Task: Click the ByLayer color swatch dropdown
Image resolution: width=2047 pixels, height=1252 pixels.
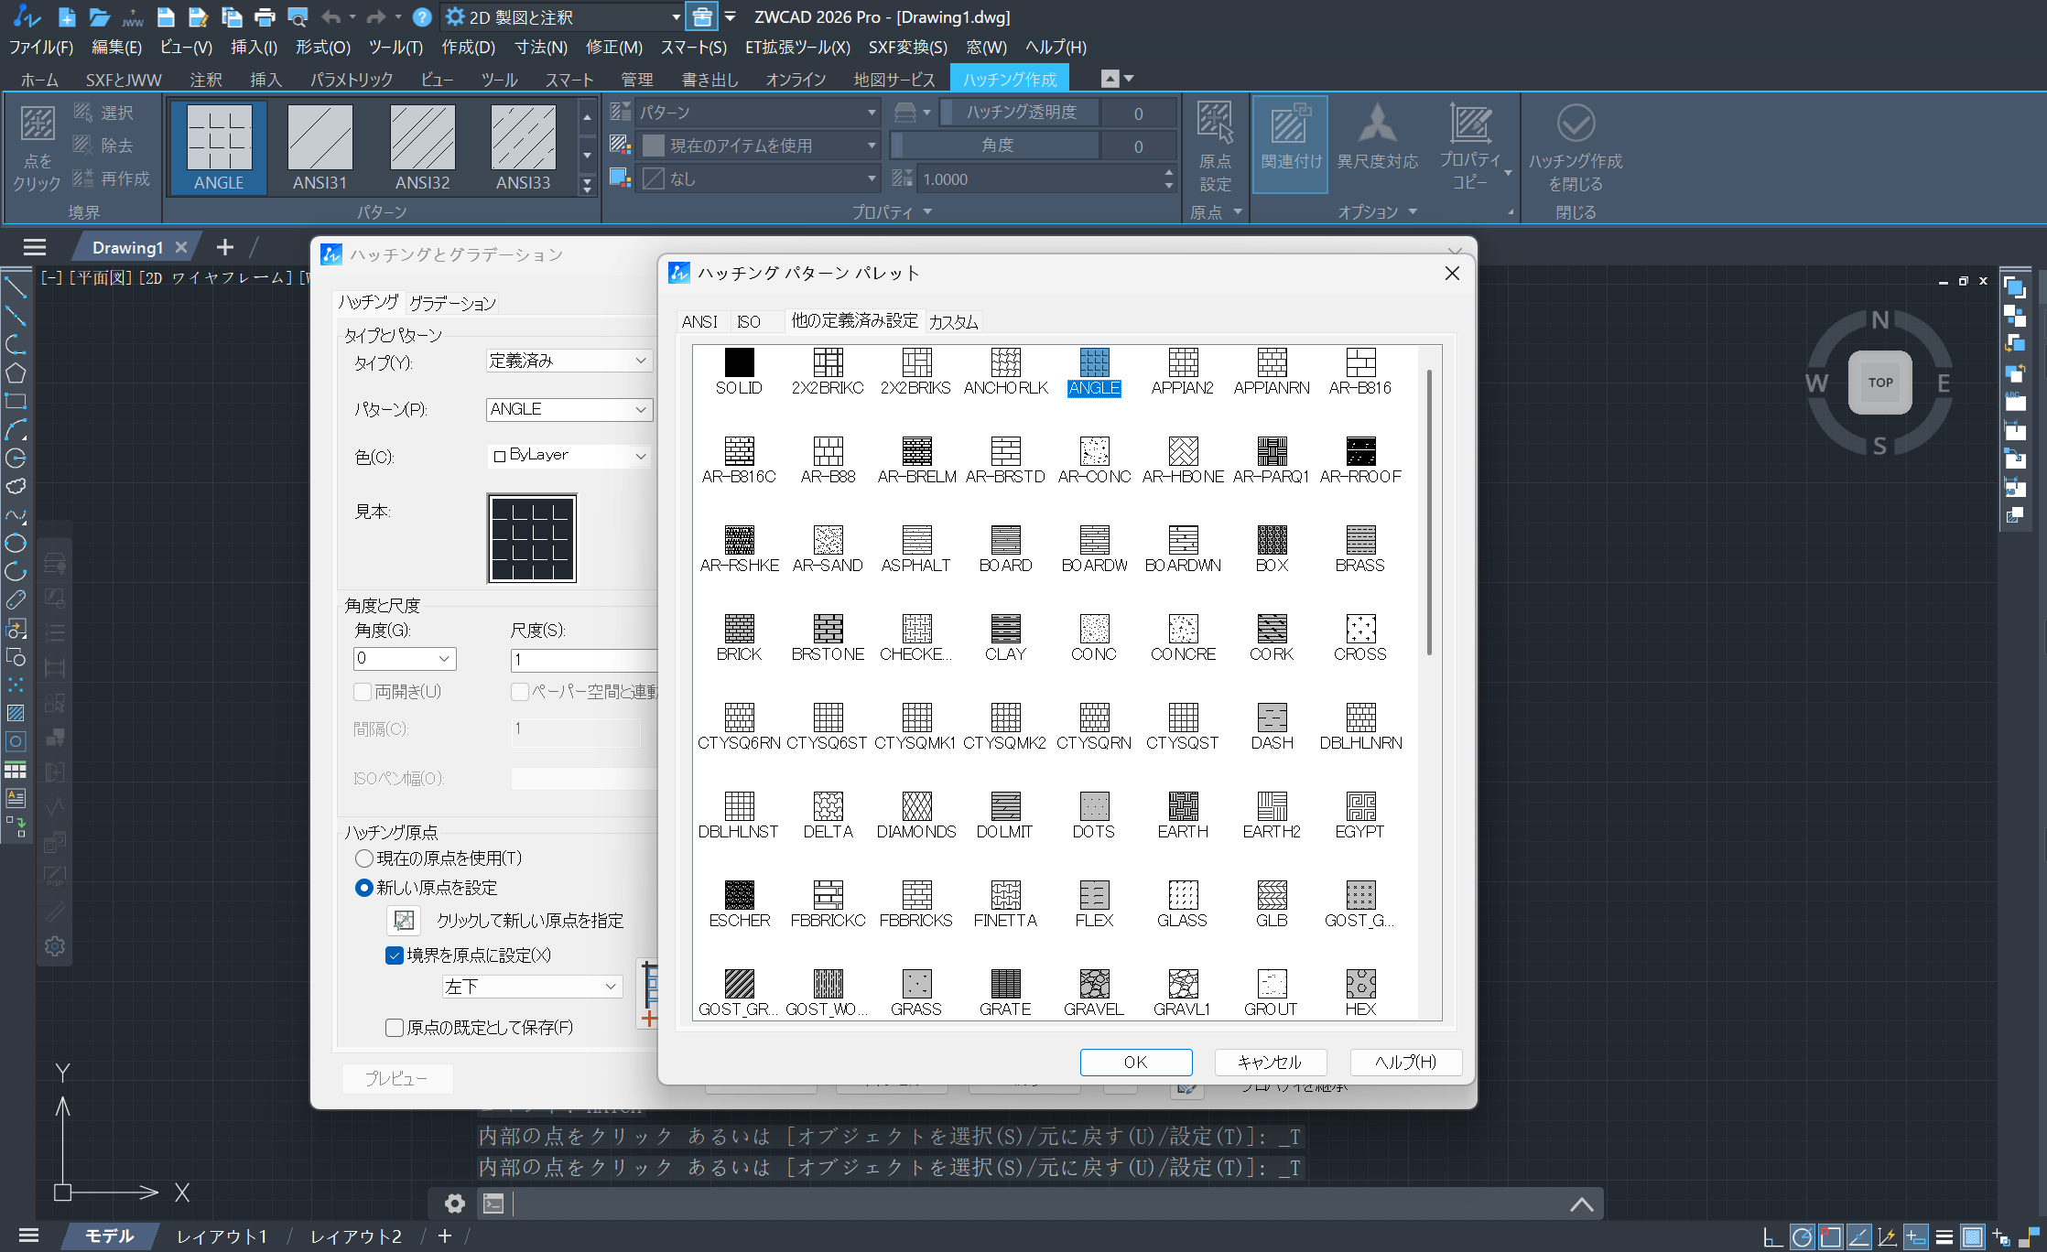Action: click(569, 455)
